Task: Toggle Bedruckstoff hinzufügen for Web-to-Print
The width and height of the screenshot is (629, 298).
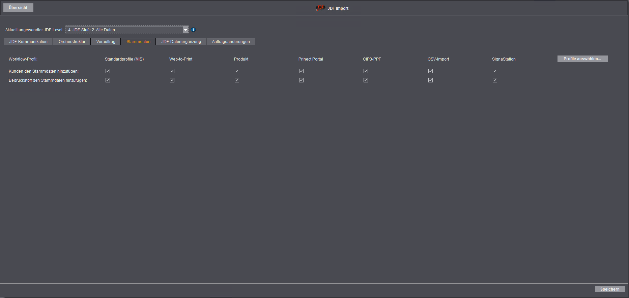Action: 172,80
